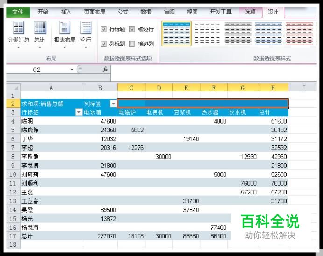Click the 刘顺利 row label
Screen dimensions: 323x256
(x=51, y=183)
